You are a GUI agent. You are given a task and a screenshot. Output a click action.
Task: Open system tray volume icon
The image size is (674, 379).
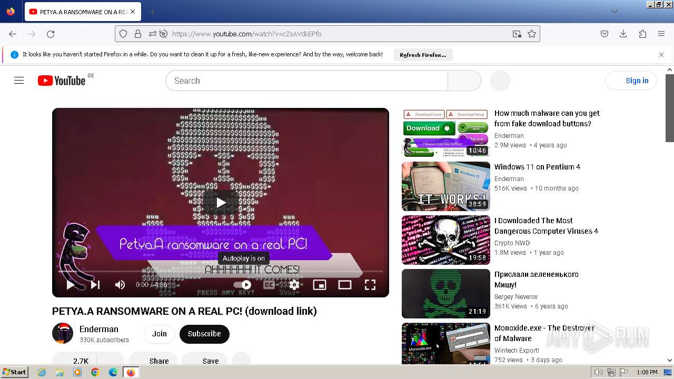click(599, 372)
